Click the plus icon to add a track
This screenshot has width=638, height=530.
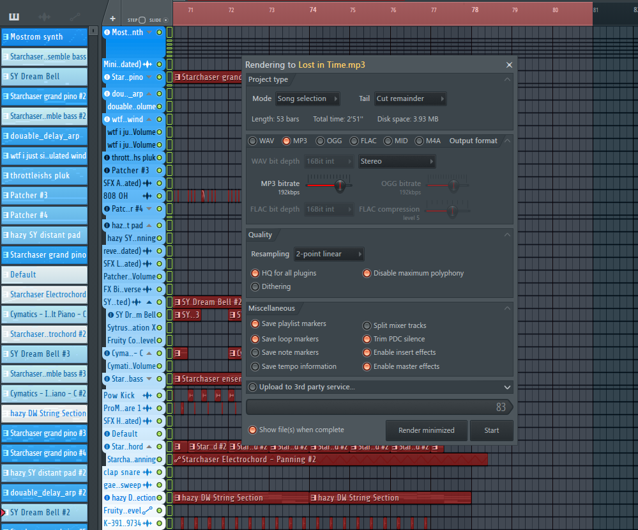click(112, 19)
